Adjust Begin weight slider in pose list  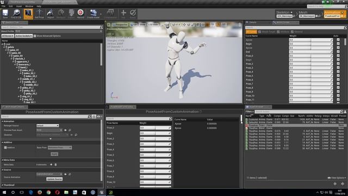coord(156,133)
